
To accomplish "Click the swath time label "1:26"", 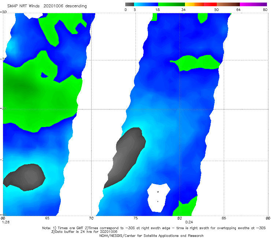I will (5, 222).
